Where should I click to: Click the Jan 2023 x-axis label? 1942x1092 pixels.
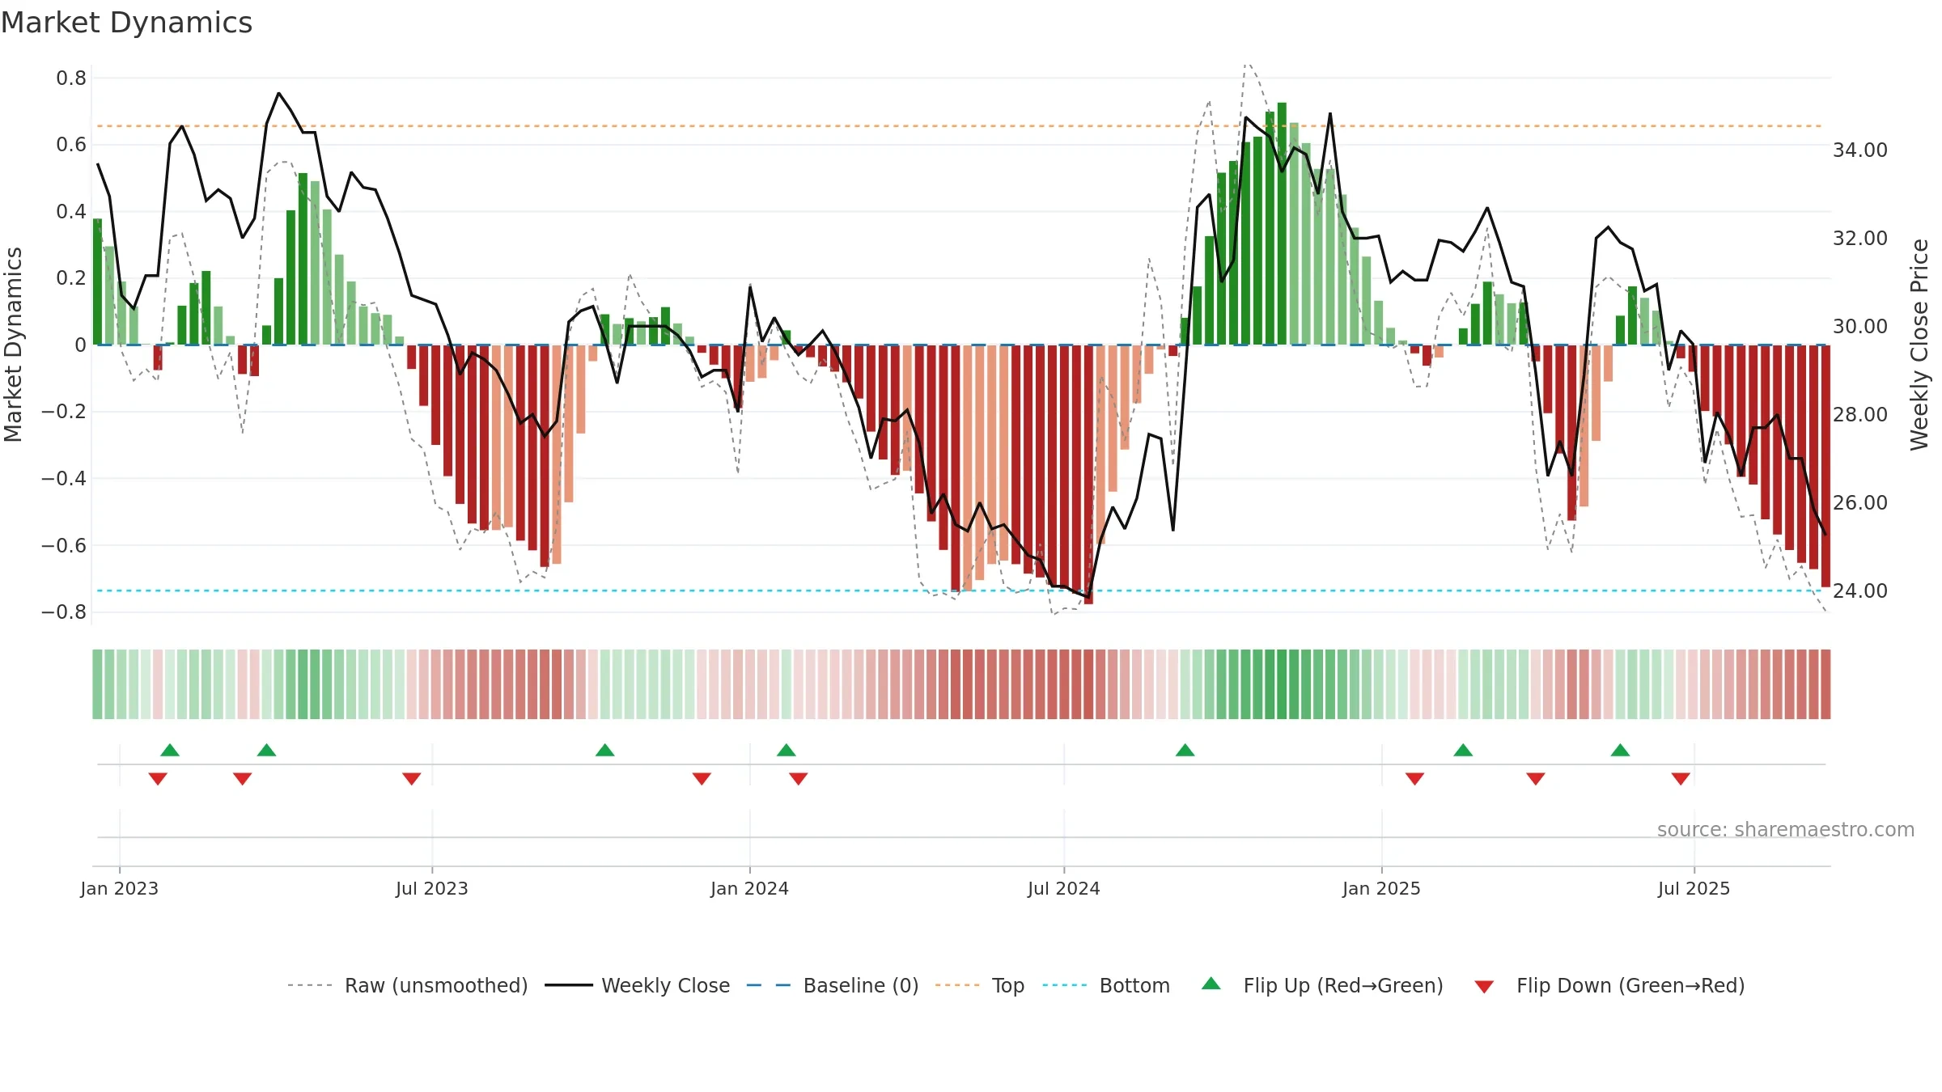tap(120, 888)
